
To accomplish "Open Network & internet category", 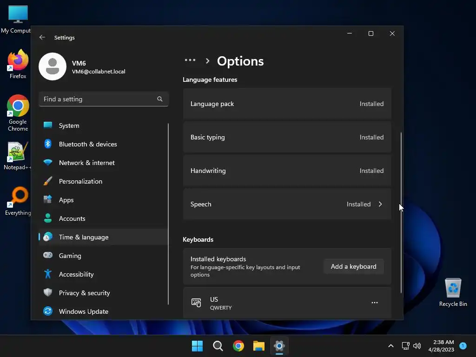I will (x=103, y=162).
